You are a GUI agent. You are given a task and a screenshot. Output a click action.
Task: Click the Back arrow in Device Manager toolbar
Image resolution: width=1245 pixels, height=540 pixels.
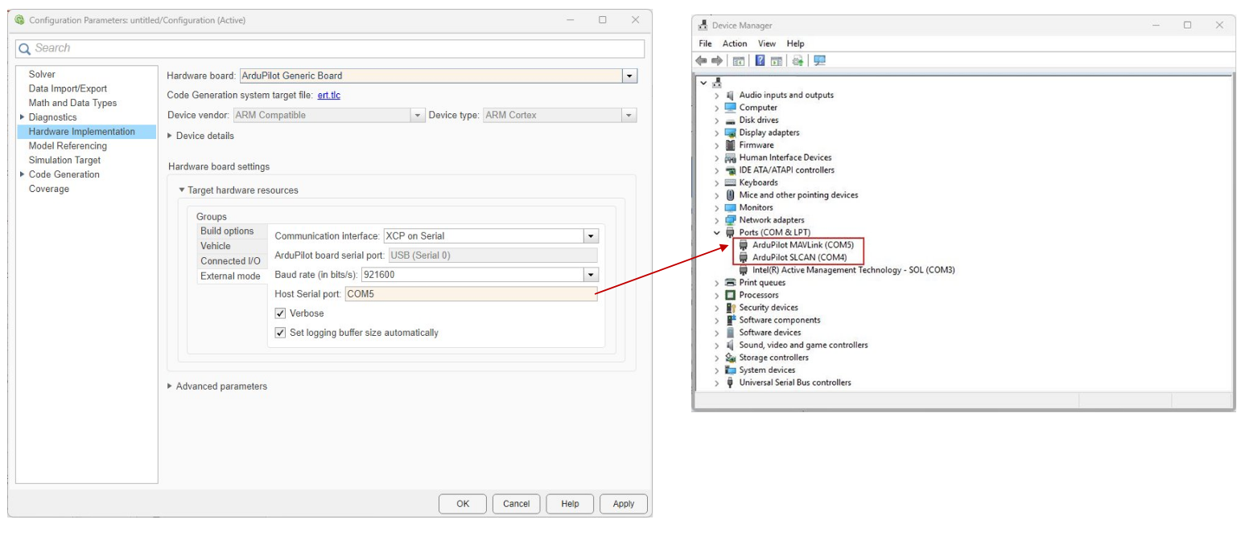tap(701, 61)
